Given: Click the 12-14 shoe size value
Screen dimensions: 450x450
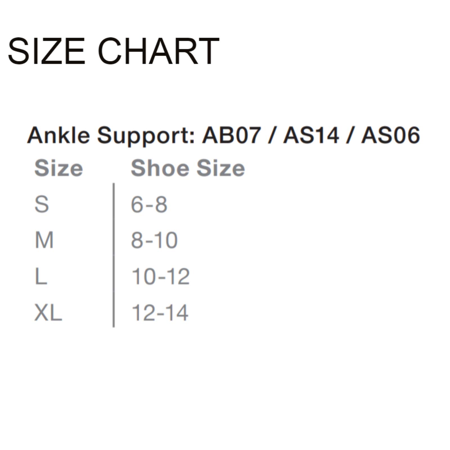Looking at the screenshot, I should [160, 312].
